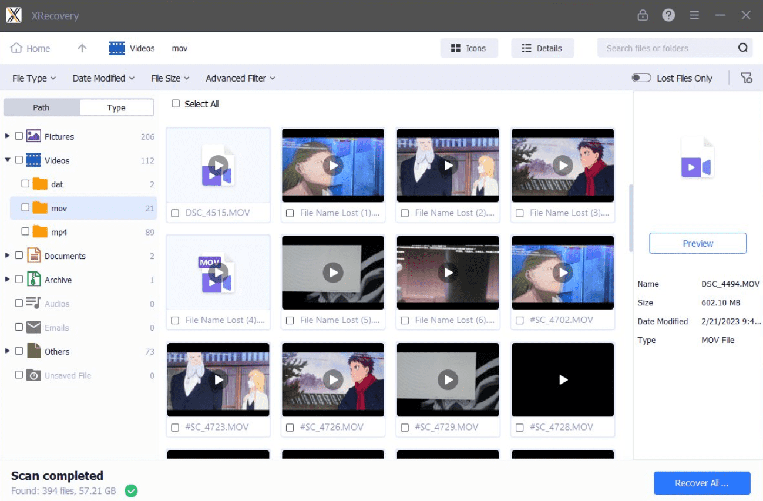Click the Pictures category icon
The width and height of the screenshot is (763, 501).
[33, 136]
